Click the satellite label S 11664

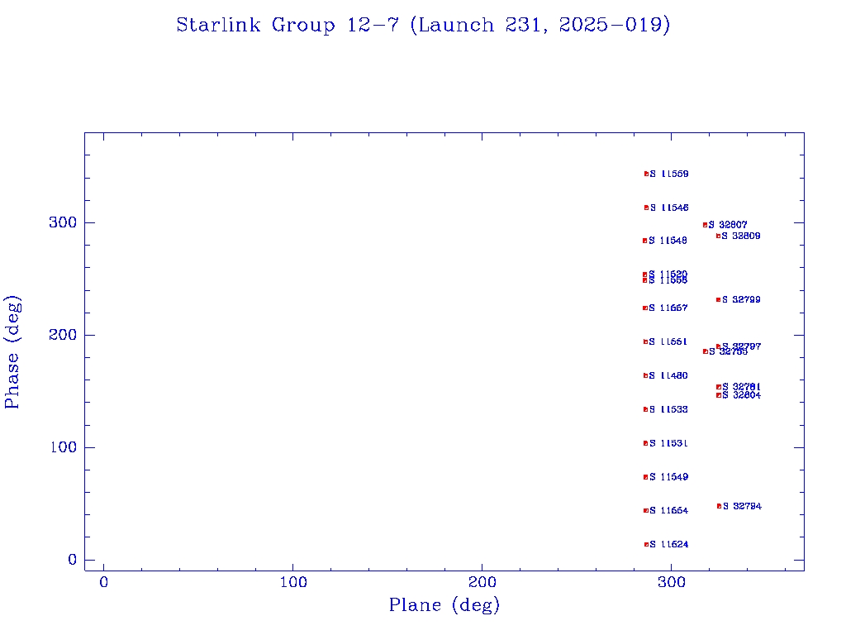tap(669, 511)
